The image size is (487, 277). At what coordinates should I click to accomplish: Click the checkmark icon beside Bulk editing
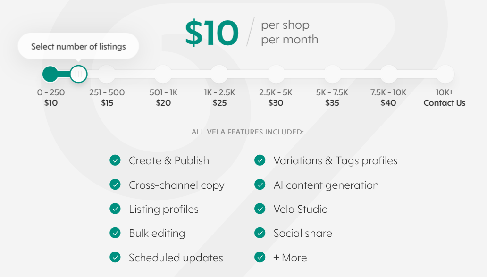point(115,233)
